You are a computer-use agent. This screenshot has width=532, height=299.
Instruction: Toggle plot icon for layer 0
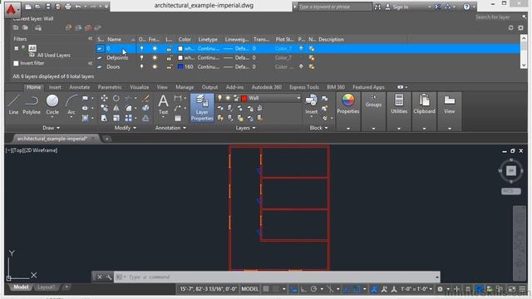click(301, 48)
